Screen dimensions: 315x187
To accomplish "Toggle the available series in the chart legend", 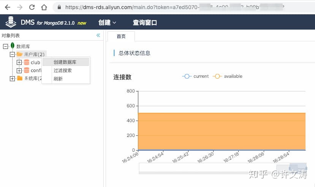I will (x=227, y=76).
